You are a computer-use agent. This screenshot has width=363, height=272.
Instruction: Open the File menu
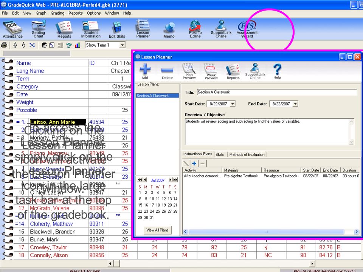coord(5,13)
